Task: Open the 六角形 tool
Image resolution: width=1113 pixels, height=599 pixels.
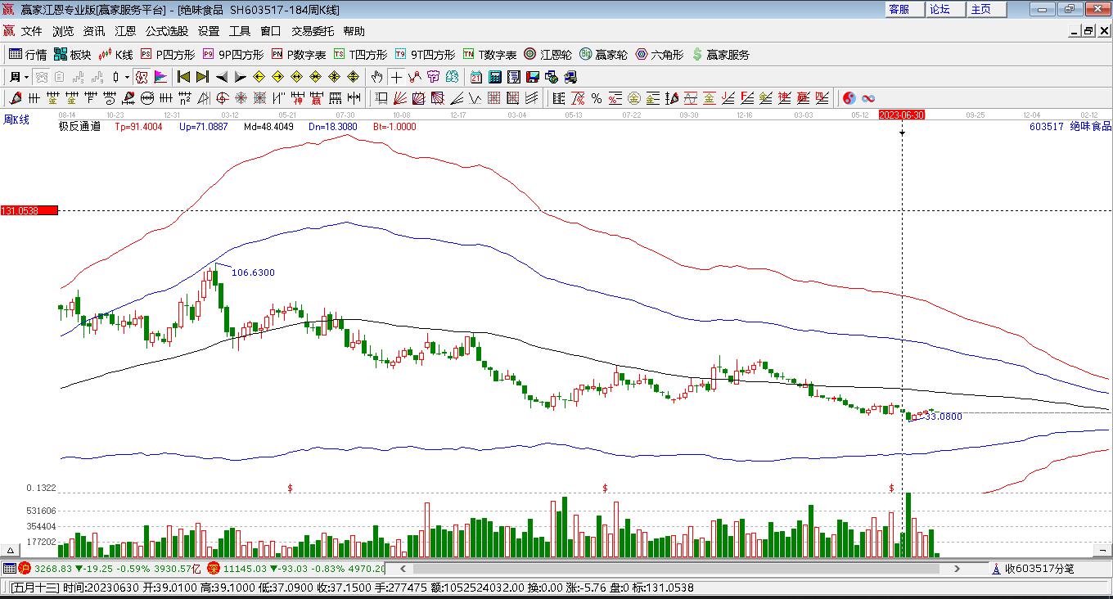Action: click(x=660, y=55)
